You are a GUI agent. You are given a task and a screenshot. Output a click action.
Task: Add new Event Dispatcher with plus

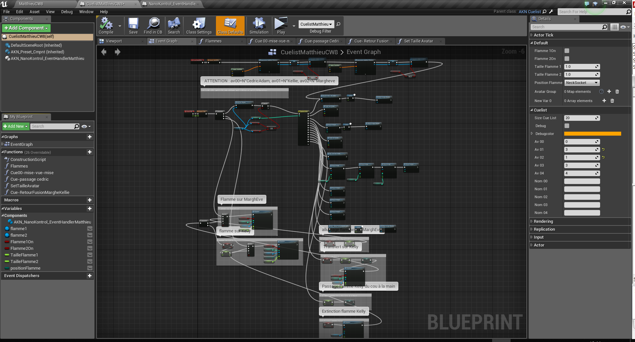pos(90,276)
